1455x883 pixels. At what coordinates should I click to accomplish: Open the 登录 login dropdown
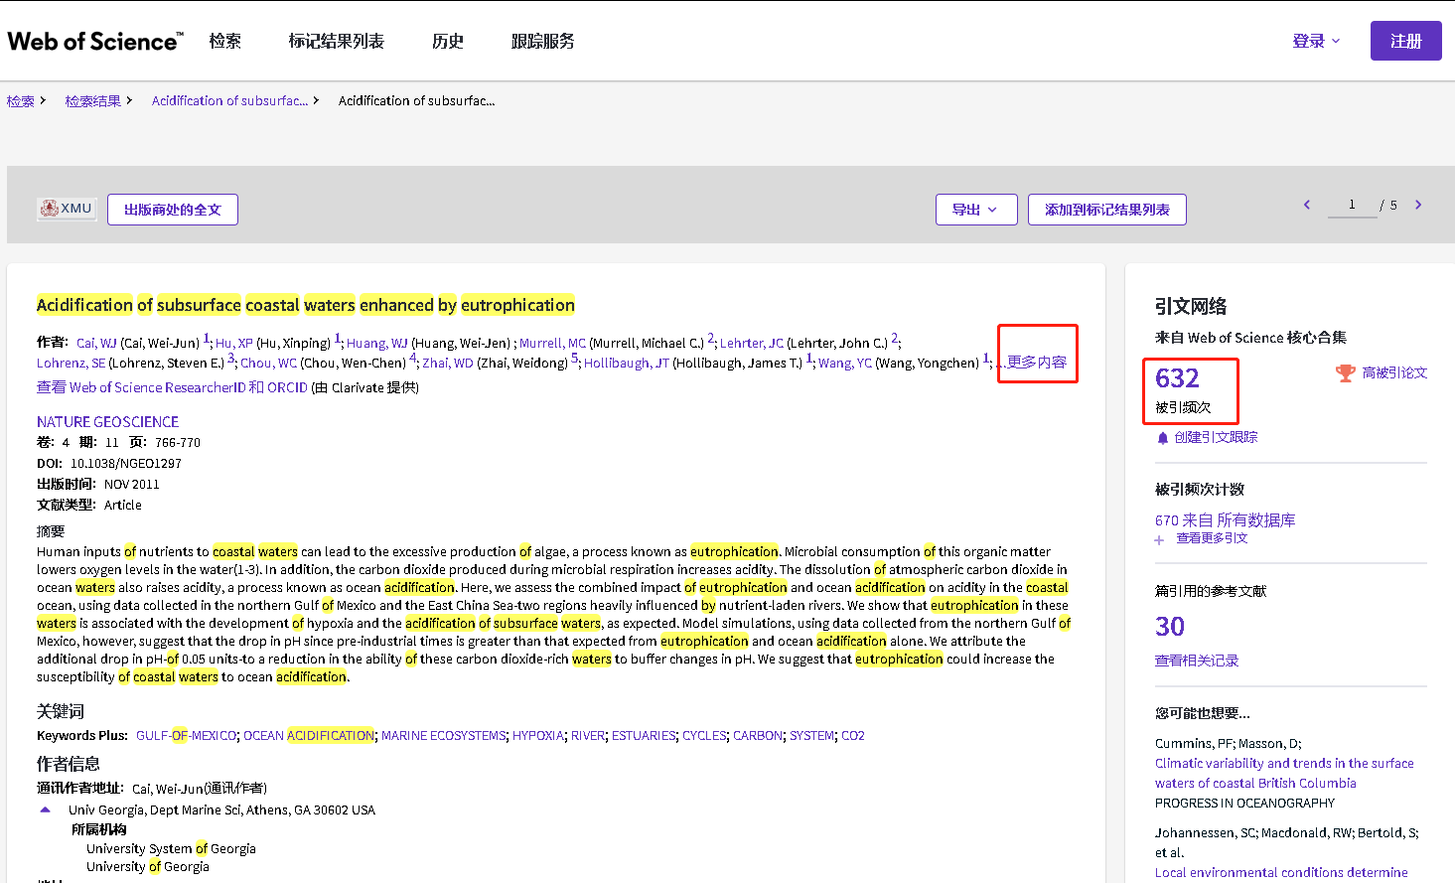coord(1316,41)
